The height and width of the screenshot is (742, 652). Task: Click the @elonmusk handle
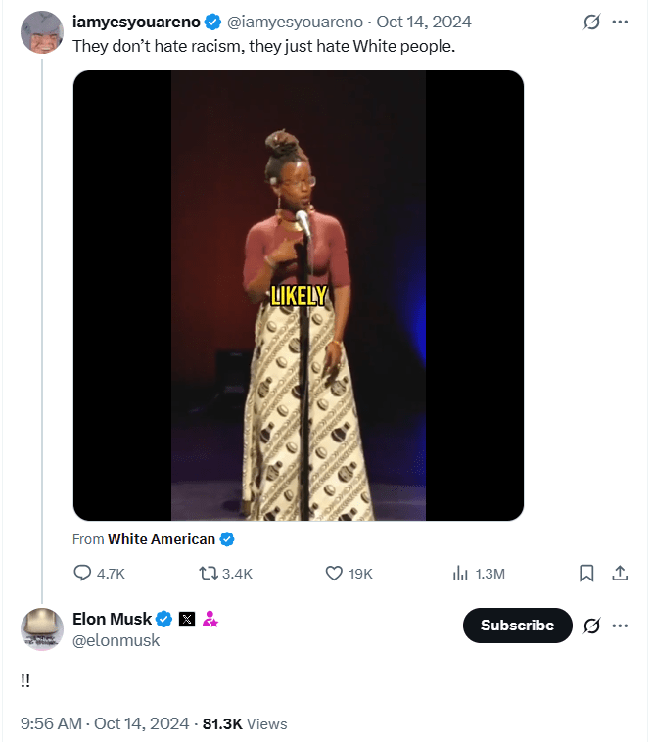[x=116, y=640]
